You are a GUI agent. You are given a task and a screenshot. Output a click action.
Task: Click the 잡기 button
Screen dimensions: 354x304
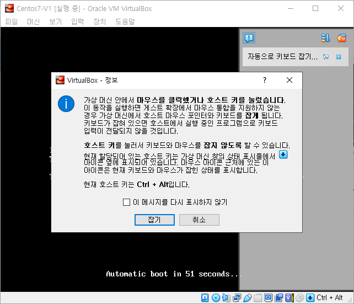[x=154, y=220]
